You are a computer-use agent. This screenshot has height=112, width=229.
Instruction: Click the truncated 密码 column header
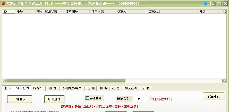(x=39, y=12)
